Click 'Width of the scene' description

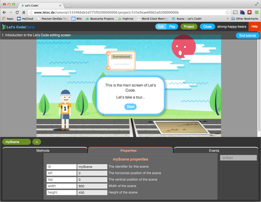(x=122, y=186)
